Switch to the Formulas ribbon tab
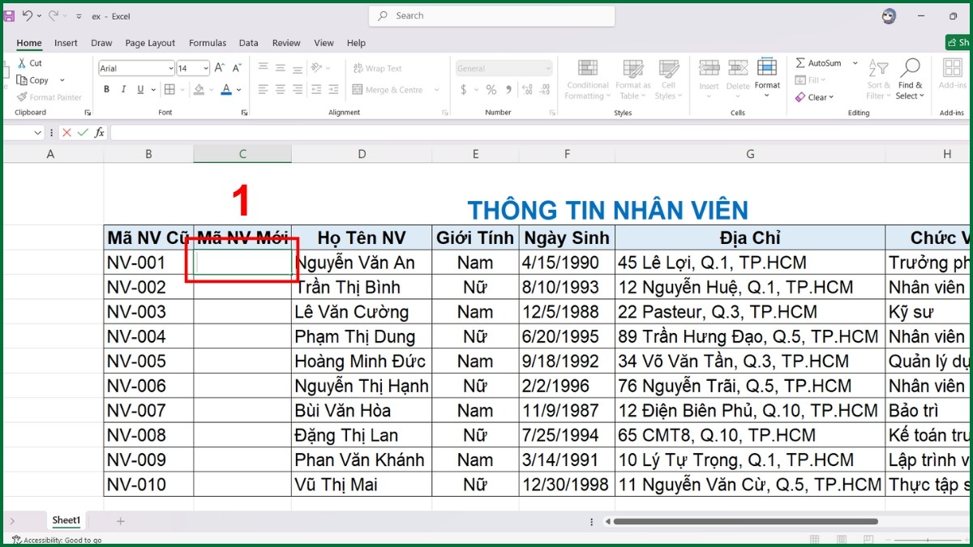 (x=208, y=43)
